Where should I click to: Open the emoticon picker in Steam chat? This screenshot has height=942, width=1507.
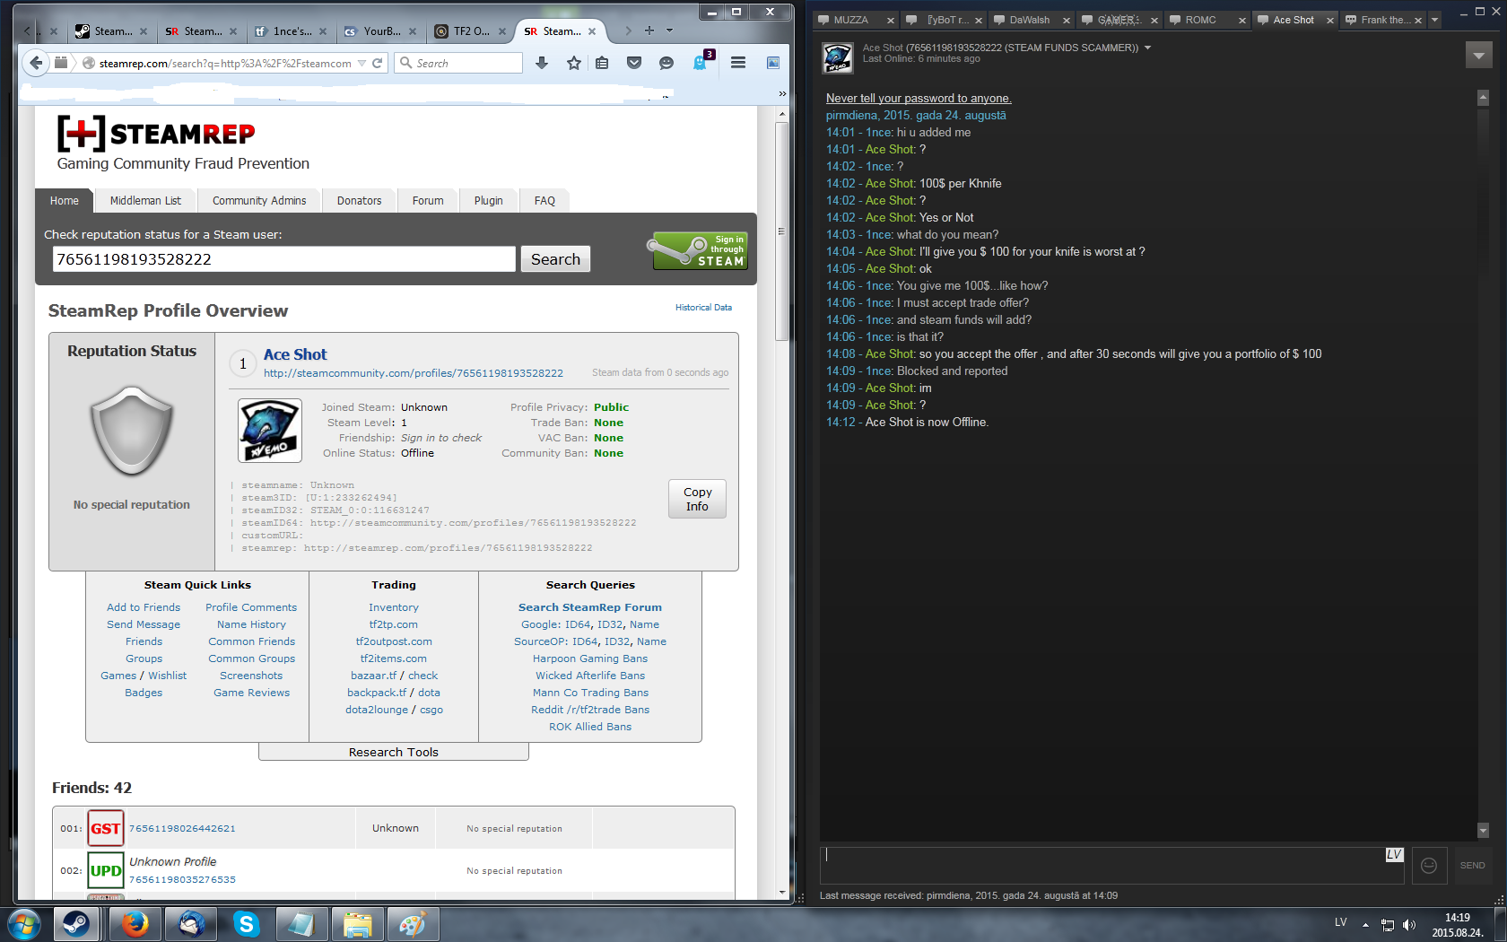1429,866
